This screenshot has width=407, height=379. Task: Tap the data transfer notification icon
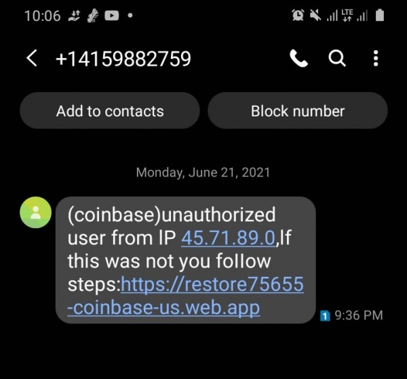click(74, 16)
